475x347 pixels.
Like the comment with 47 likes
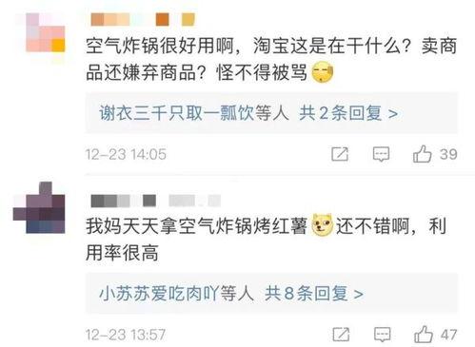click(424, 335)
